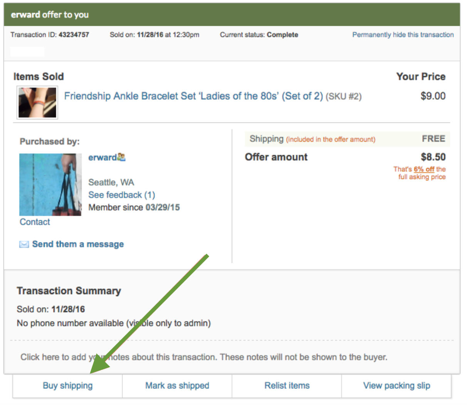Open erward's profile photo
The width and height of the screenshot is (467, 405).
coord(50,185)
